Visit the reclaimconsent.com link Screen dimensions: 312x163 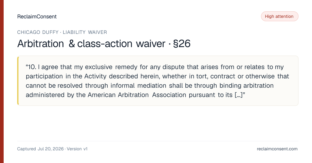pos(277,149)
